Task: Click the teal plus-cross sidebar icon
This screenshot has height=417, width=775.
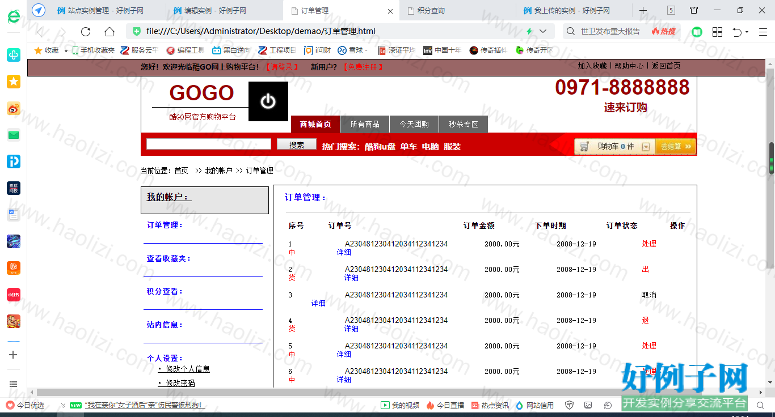Action: 14,55
